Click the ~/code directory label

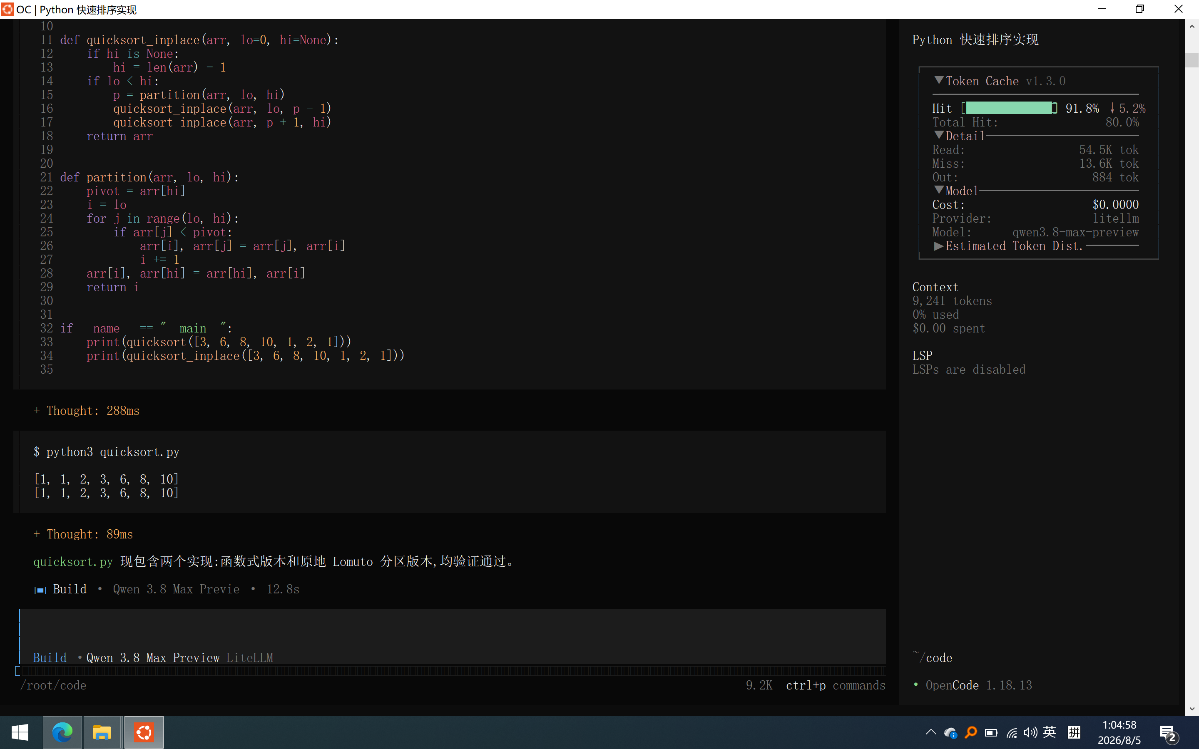click(x=933, y=657)
